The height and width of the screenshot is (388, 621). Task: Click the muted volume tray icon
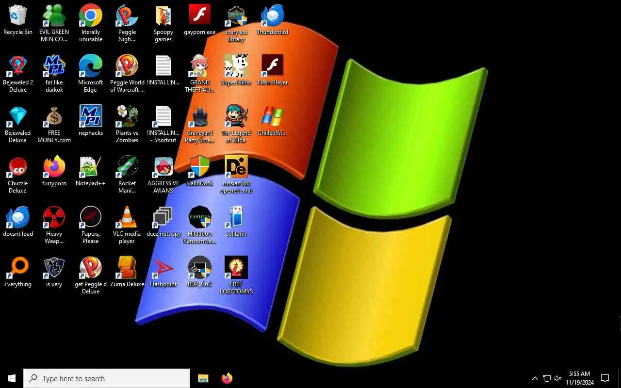pyautogui.click(x=558, y=378)
